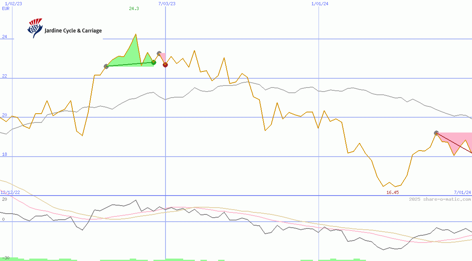Select the grey dot starting the green trade
The image size is (472, 261).
[106, 66]
